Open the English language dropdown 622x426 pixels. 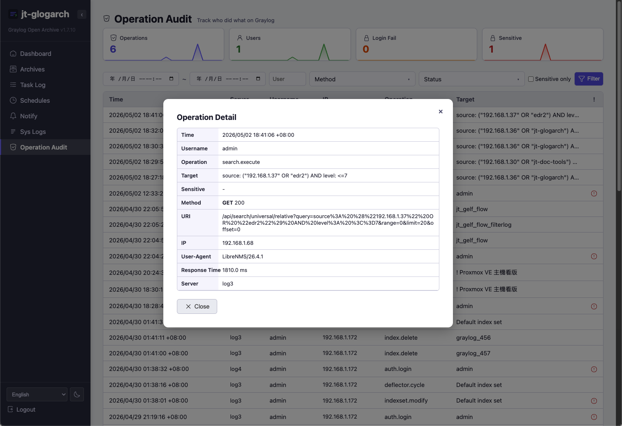tap(37, 394)
